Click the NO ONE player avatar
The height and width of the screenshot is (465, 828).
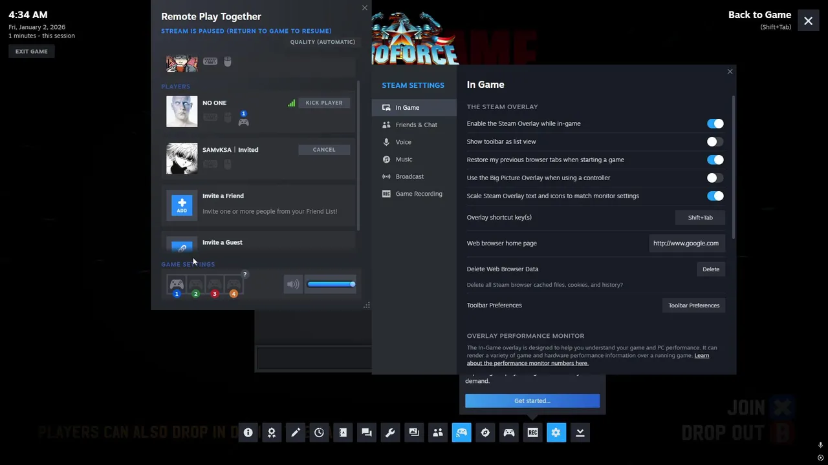(x=182, y=112)
